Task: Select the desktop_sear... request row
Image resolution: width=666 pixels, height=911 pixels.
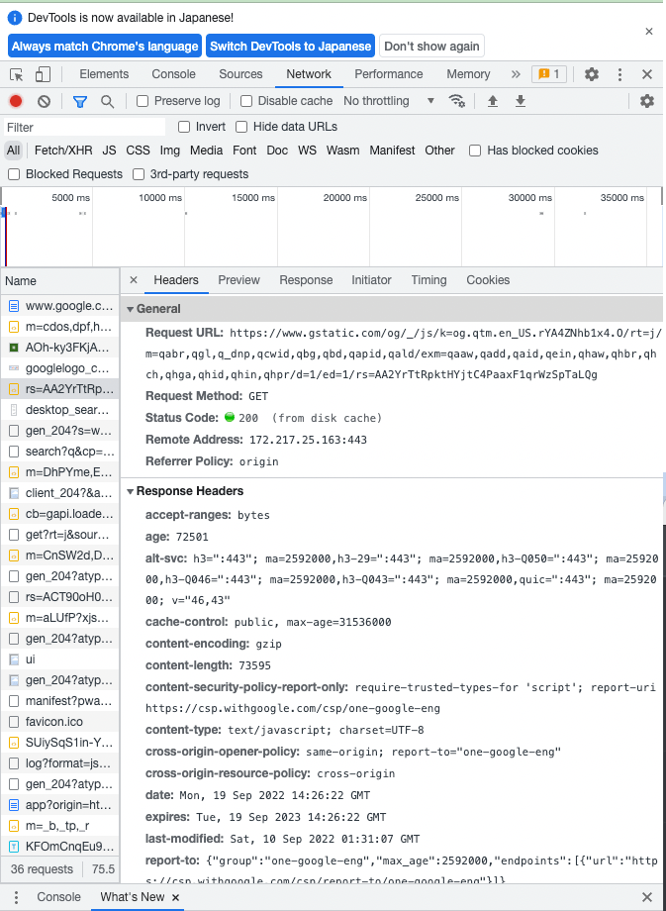Action: pyautogui.click(x=59, y=410)
